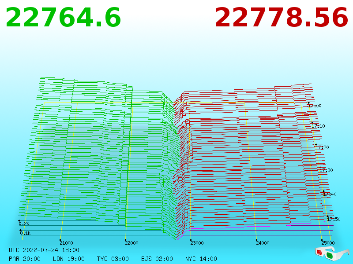Click the 22000 price axis label
Image resolution: width=353 pixels, height=264 pixels.
pos(131,243)
